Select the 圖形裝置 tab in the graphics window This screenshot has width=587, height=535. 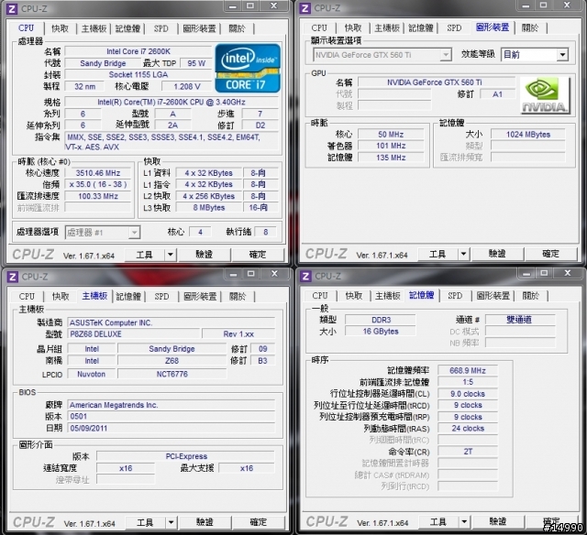click(493, 27)
